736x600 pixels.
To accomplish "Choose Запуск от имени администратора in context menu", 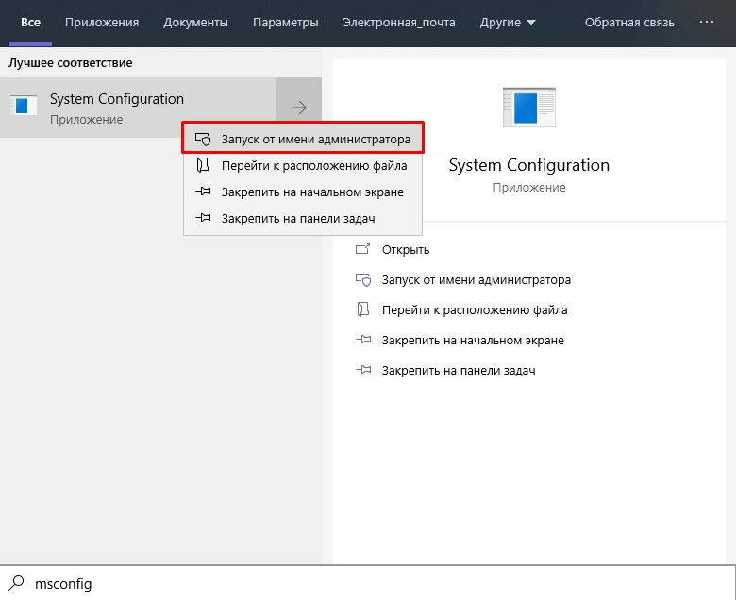I will coord(315,139).
